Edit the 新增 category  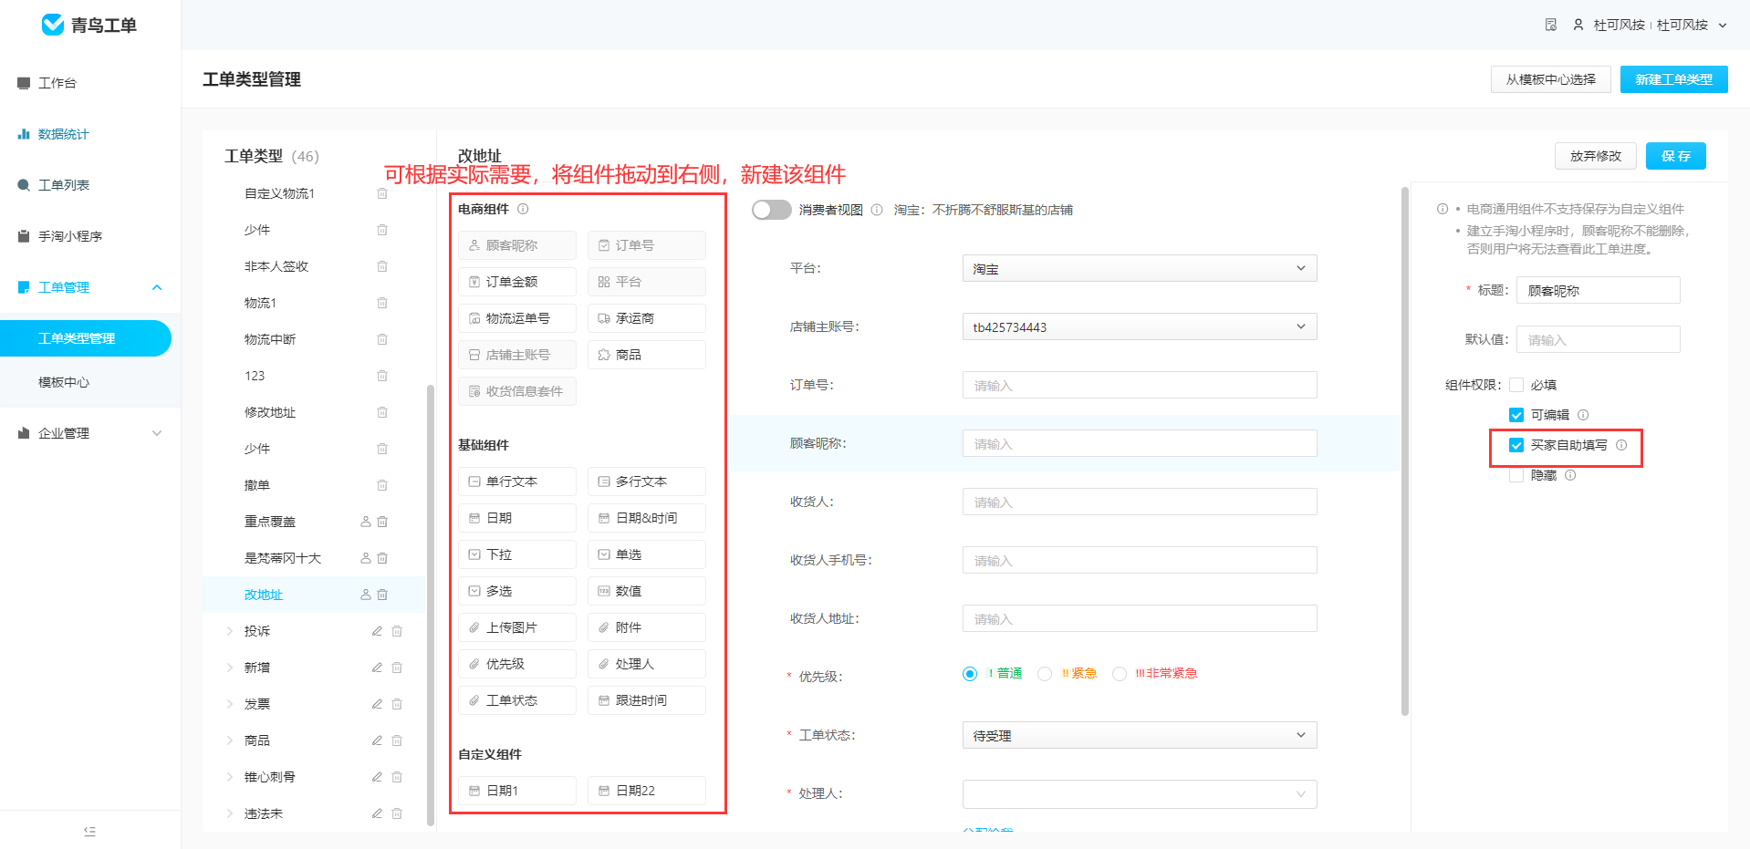377,668
